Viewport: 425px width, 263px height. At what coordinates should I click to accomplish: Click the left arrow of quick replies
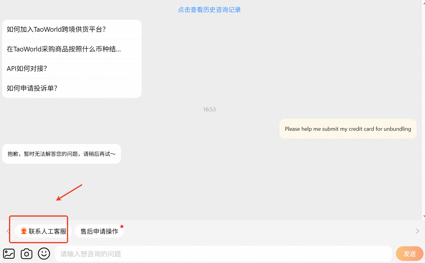tap(8, 231)
